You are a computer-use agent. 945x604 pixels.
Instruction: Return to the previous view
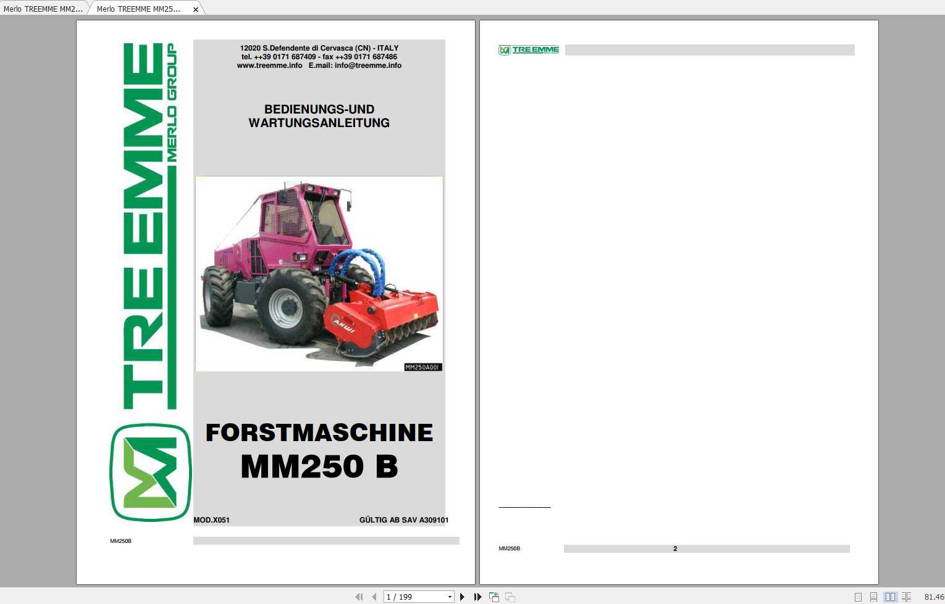click(493, 597)
